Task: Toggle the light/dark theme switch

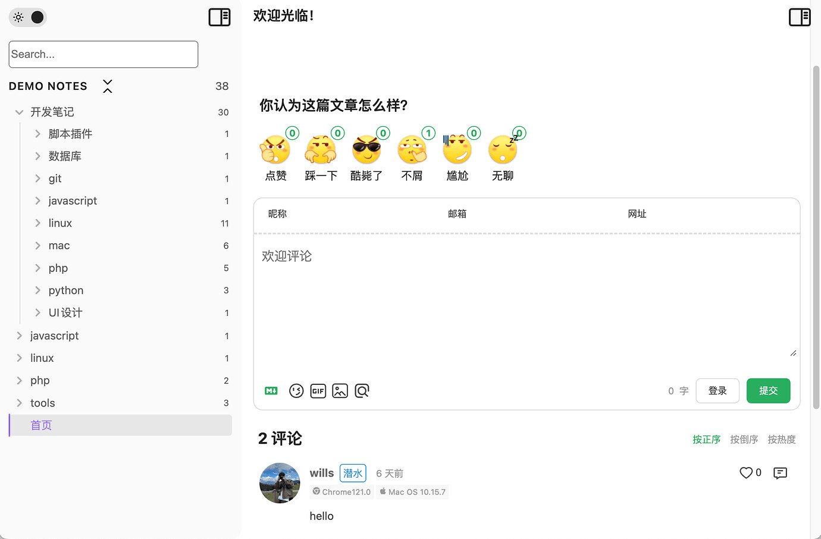Action: click(x=28, y=17)
